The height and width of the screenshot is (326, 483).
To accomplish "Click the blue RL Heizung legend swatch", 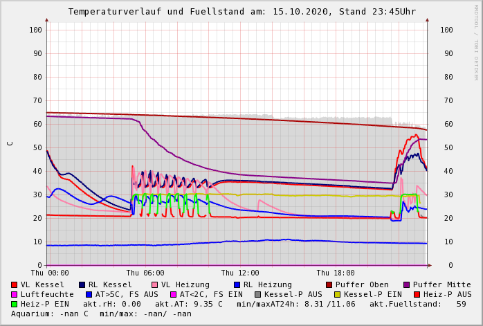I will coord(237,284).
